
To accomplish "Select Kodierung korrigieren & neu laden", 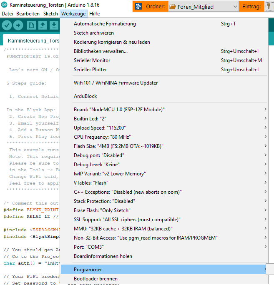I will pos(164,42).
